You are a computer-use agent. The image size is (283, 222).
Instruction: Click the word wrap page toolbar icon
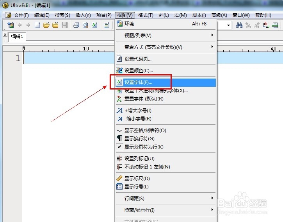tap(107, 25)
